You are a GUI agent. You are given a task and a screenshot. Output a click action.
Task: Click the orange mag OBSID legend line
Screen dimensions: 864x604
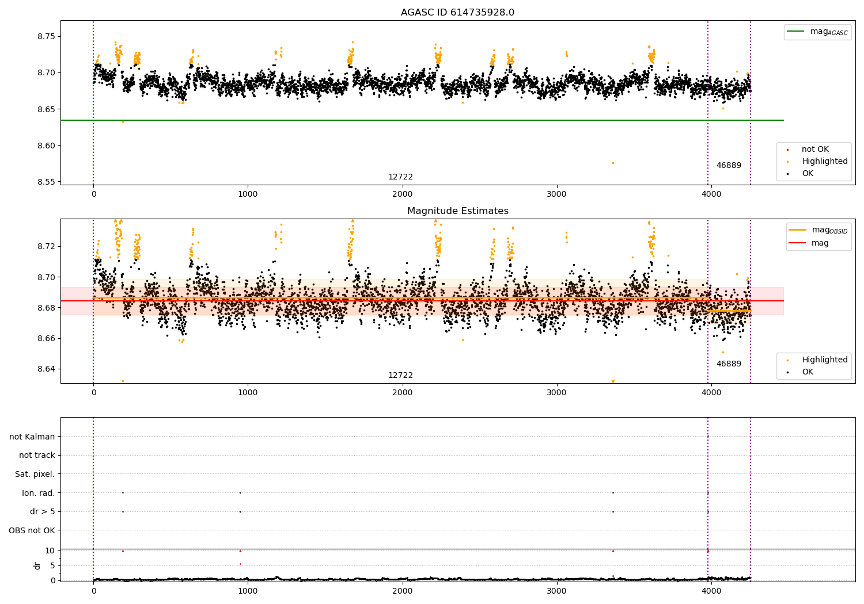(798, 230)
